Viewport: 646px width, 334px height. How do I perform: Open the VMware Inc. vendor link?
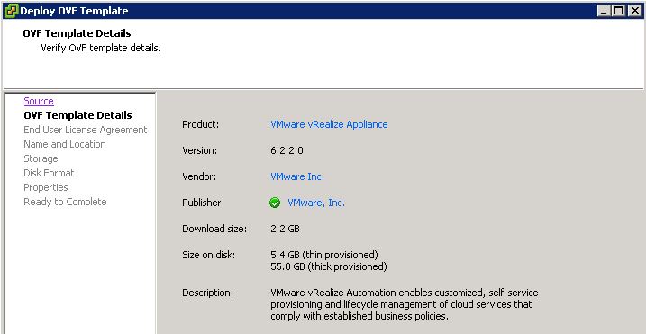click(x=297, y=176)
